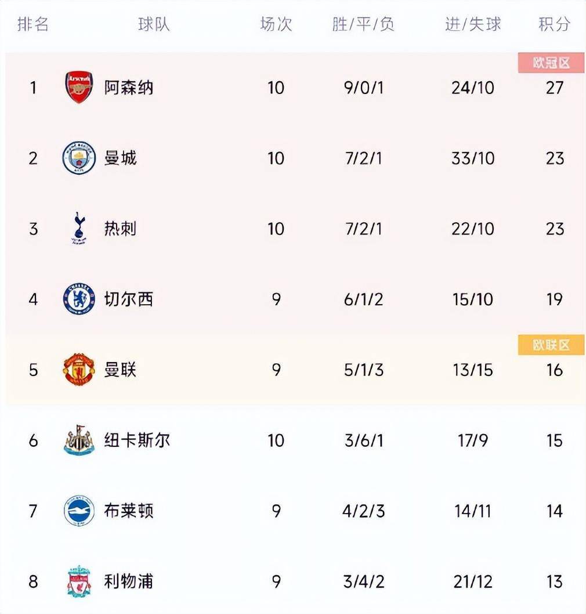Click the 胜/平/负 column header
This screenshot has height=614, width=586.
(363, 24)
